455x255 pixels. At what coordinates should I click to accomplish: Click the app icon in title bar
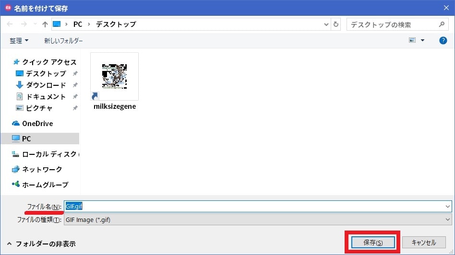click(x=8, y=8)
